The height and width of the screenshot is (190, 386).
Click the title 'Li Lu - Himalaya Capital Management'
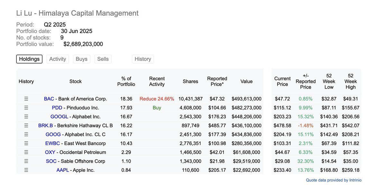(78, 13)
